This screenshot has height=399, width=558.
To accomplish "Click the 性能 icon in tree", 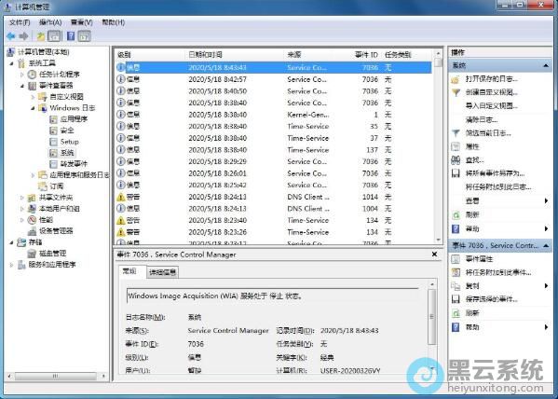I will click(x=32, y=220).
